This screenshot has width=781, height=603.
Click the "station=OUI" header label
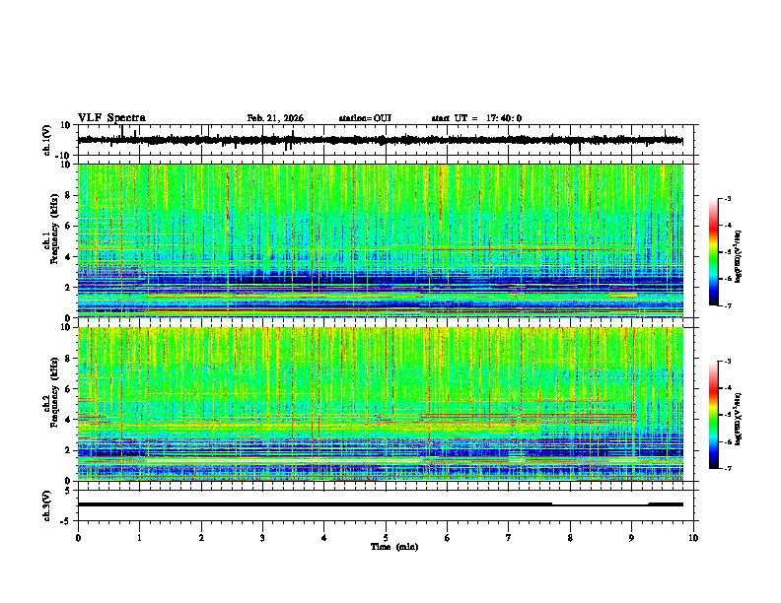click(x=365, y=118)
